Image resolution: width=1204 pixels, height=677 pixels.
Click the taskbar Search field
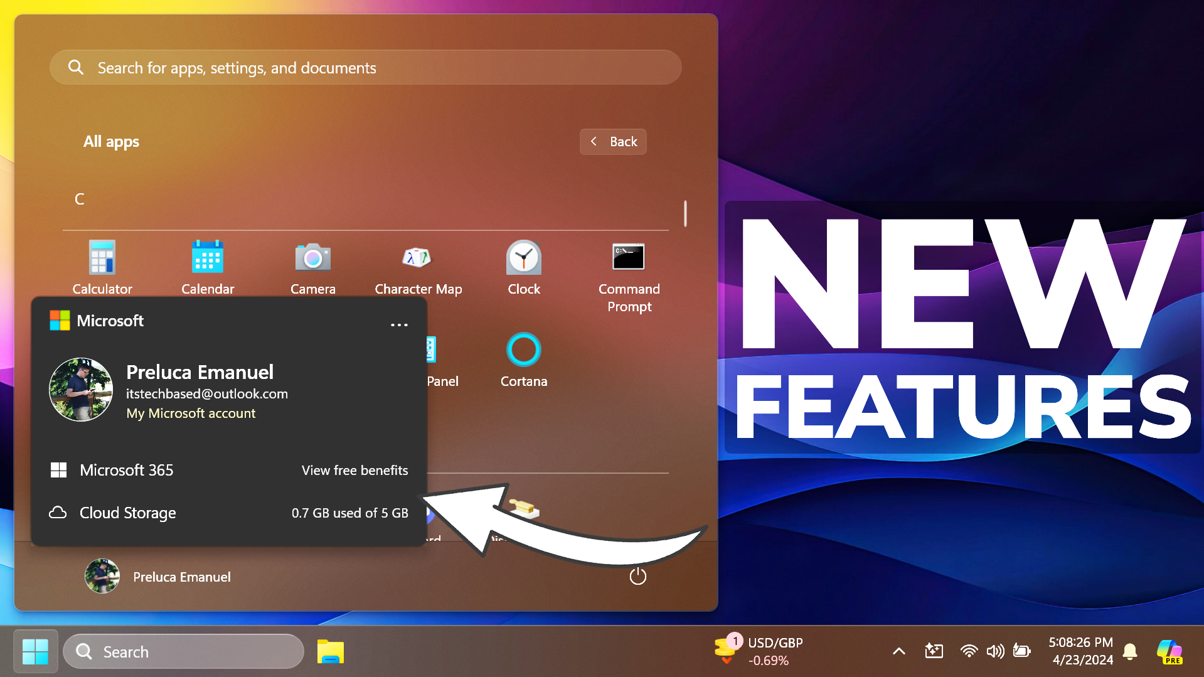[183, 651]
